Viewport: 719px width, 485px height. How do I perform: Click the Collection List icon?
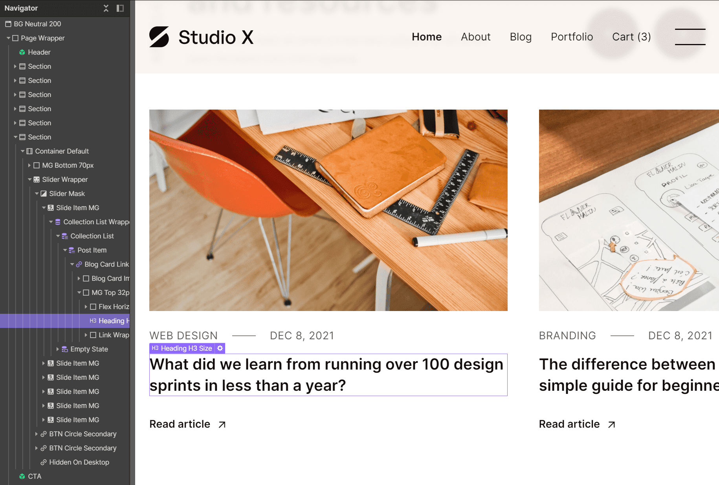pyautogui.click(x=65, y=236)
